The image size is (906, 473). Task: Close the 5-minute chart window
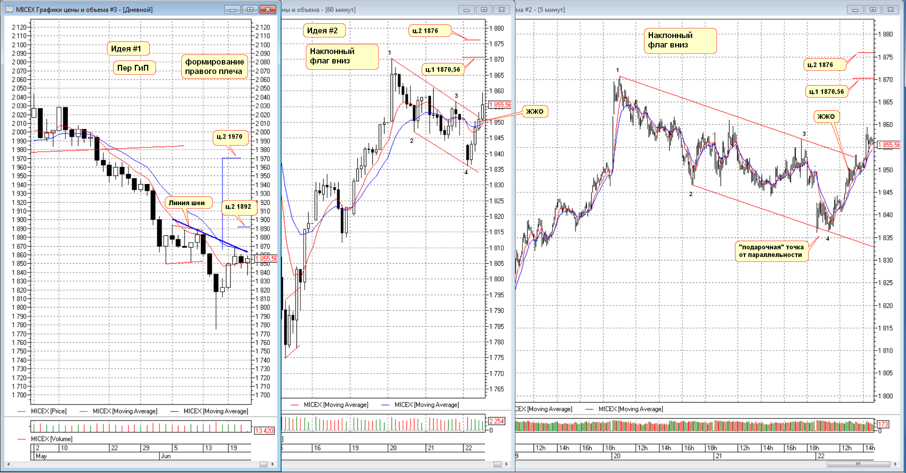tap(891, 10)
